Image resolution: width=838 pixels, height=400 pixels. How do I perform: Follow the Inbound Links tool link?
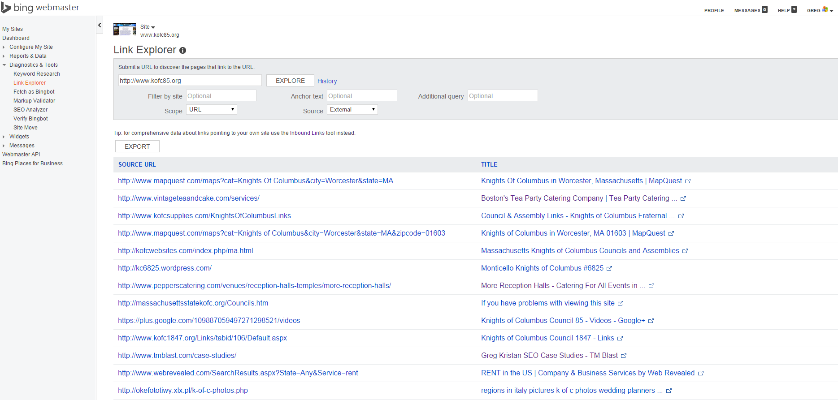(307, 133)
